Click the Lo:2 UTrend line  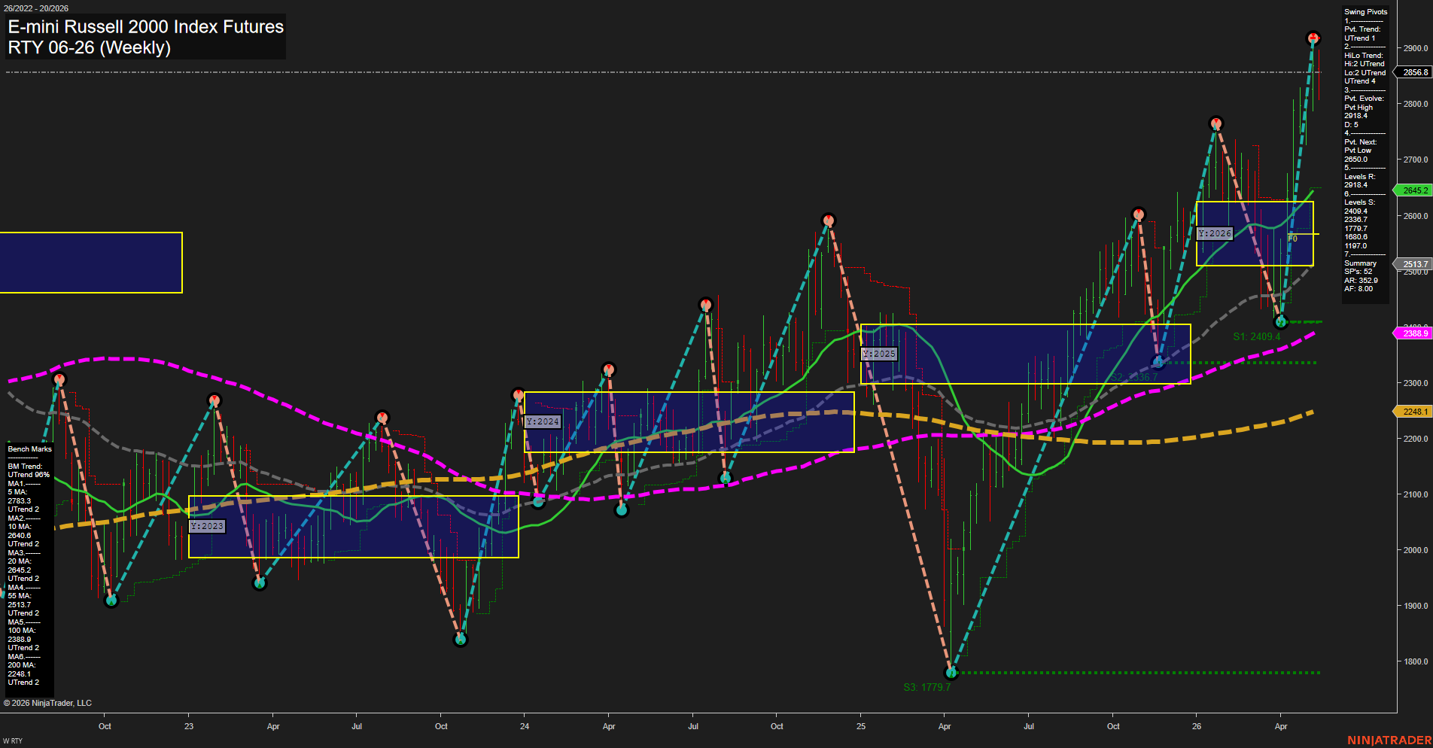[x=1365, y=72]
